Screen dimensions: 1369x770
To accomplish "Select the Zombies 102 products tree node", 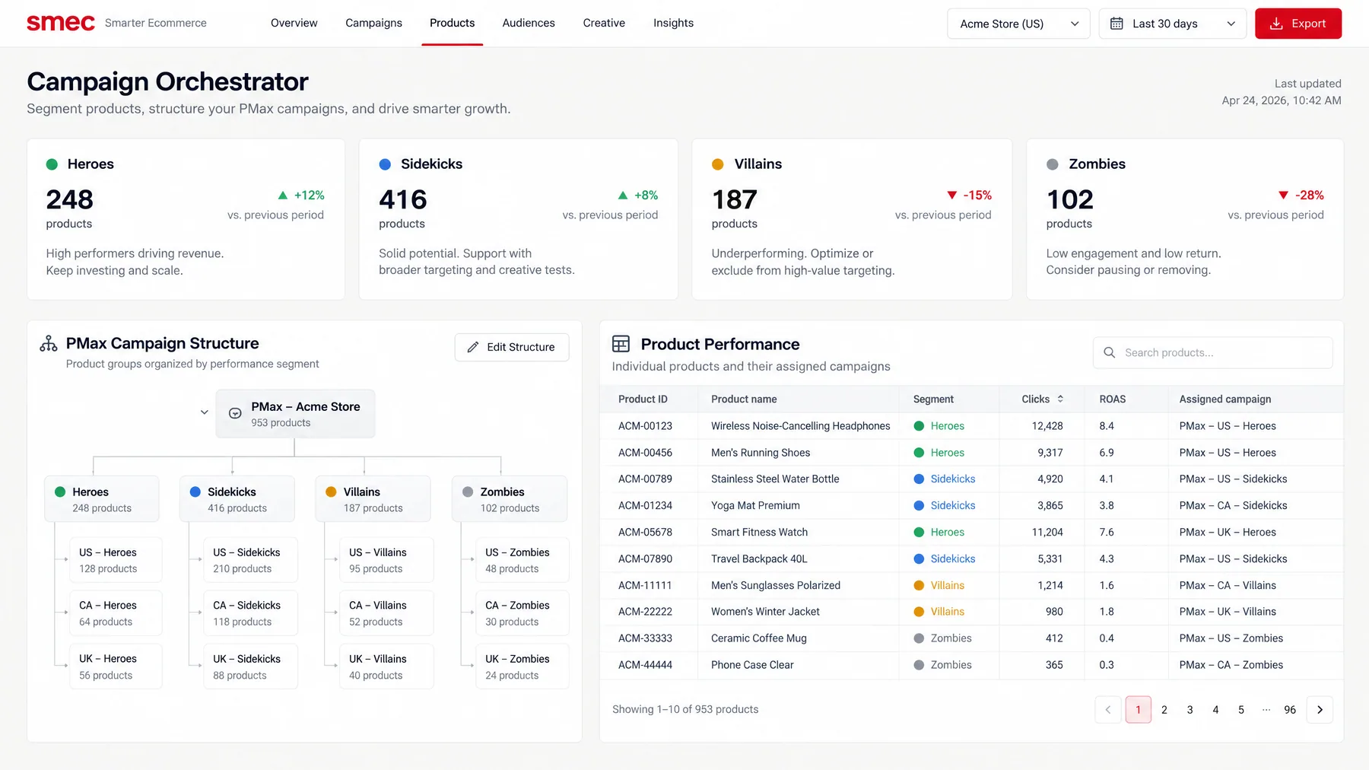I will [510, 499].
